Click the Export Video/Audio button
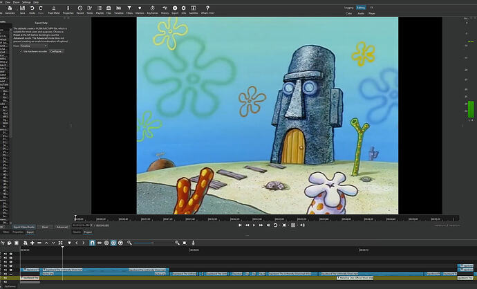 coord(24,227)
